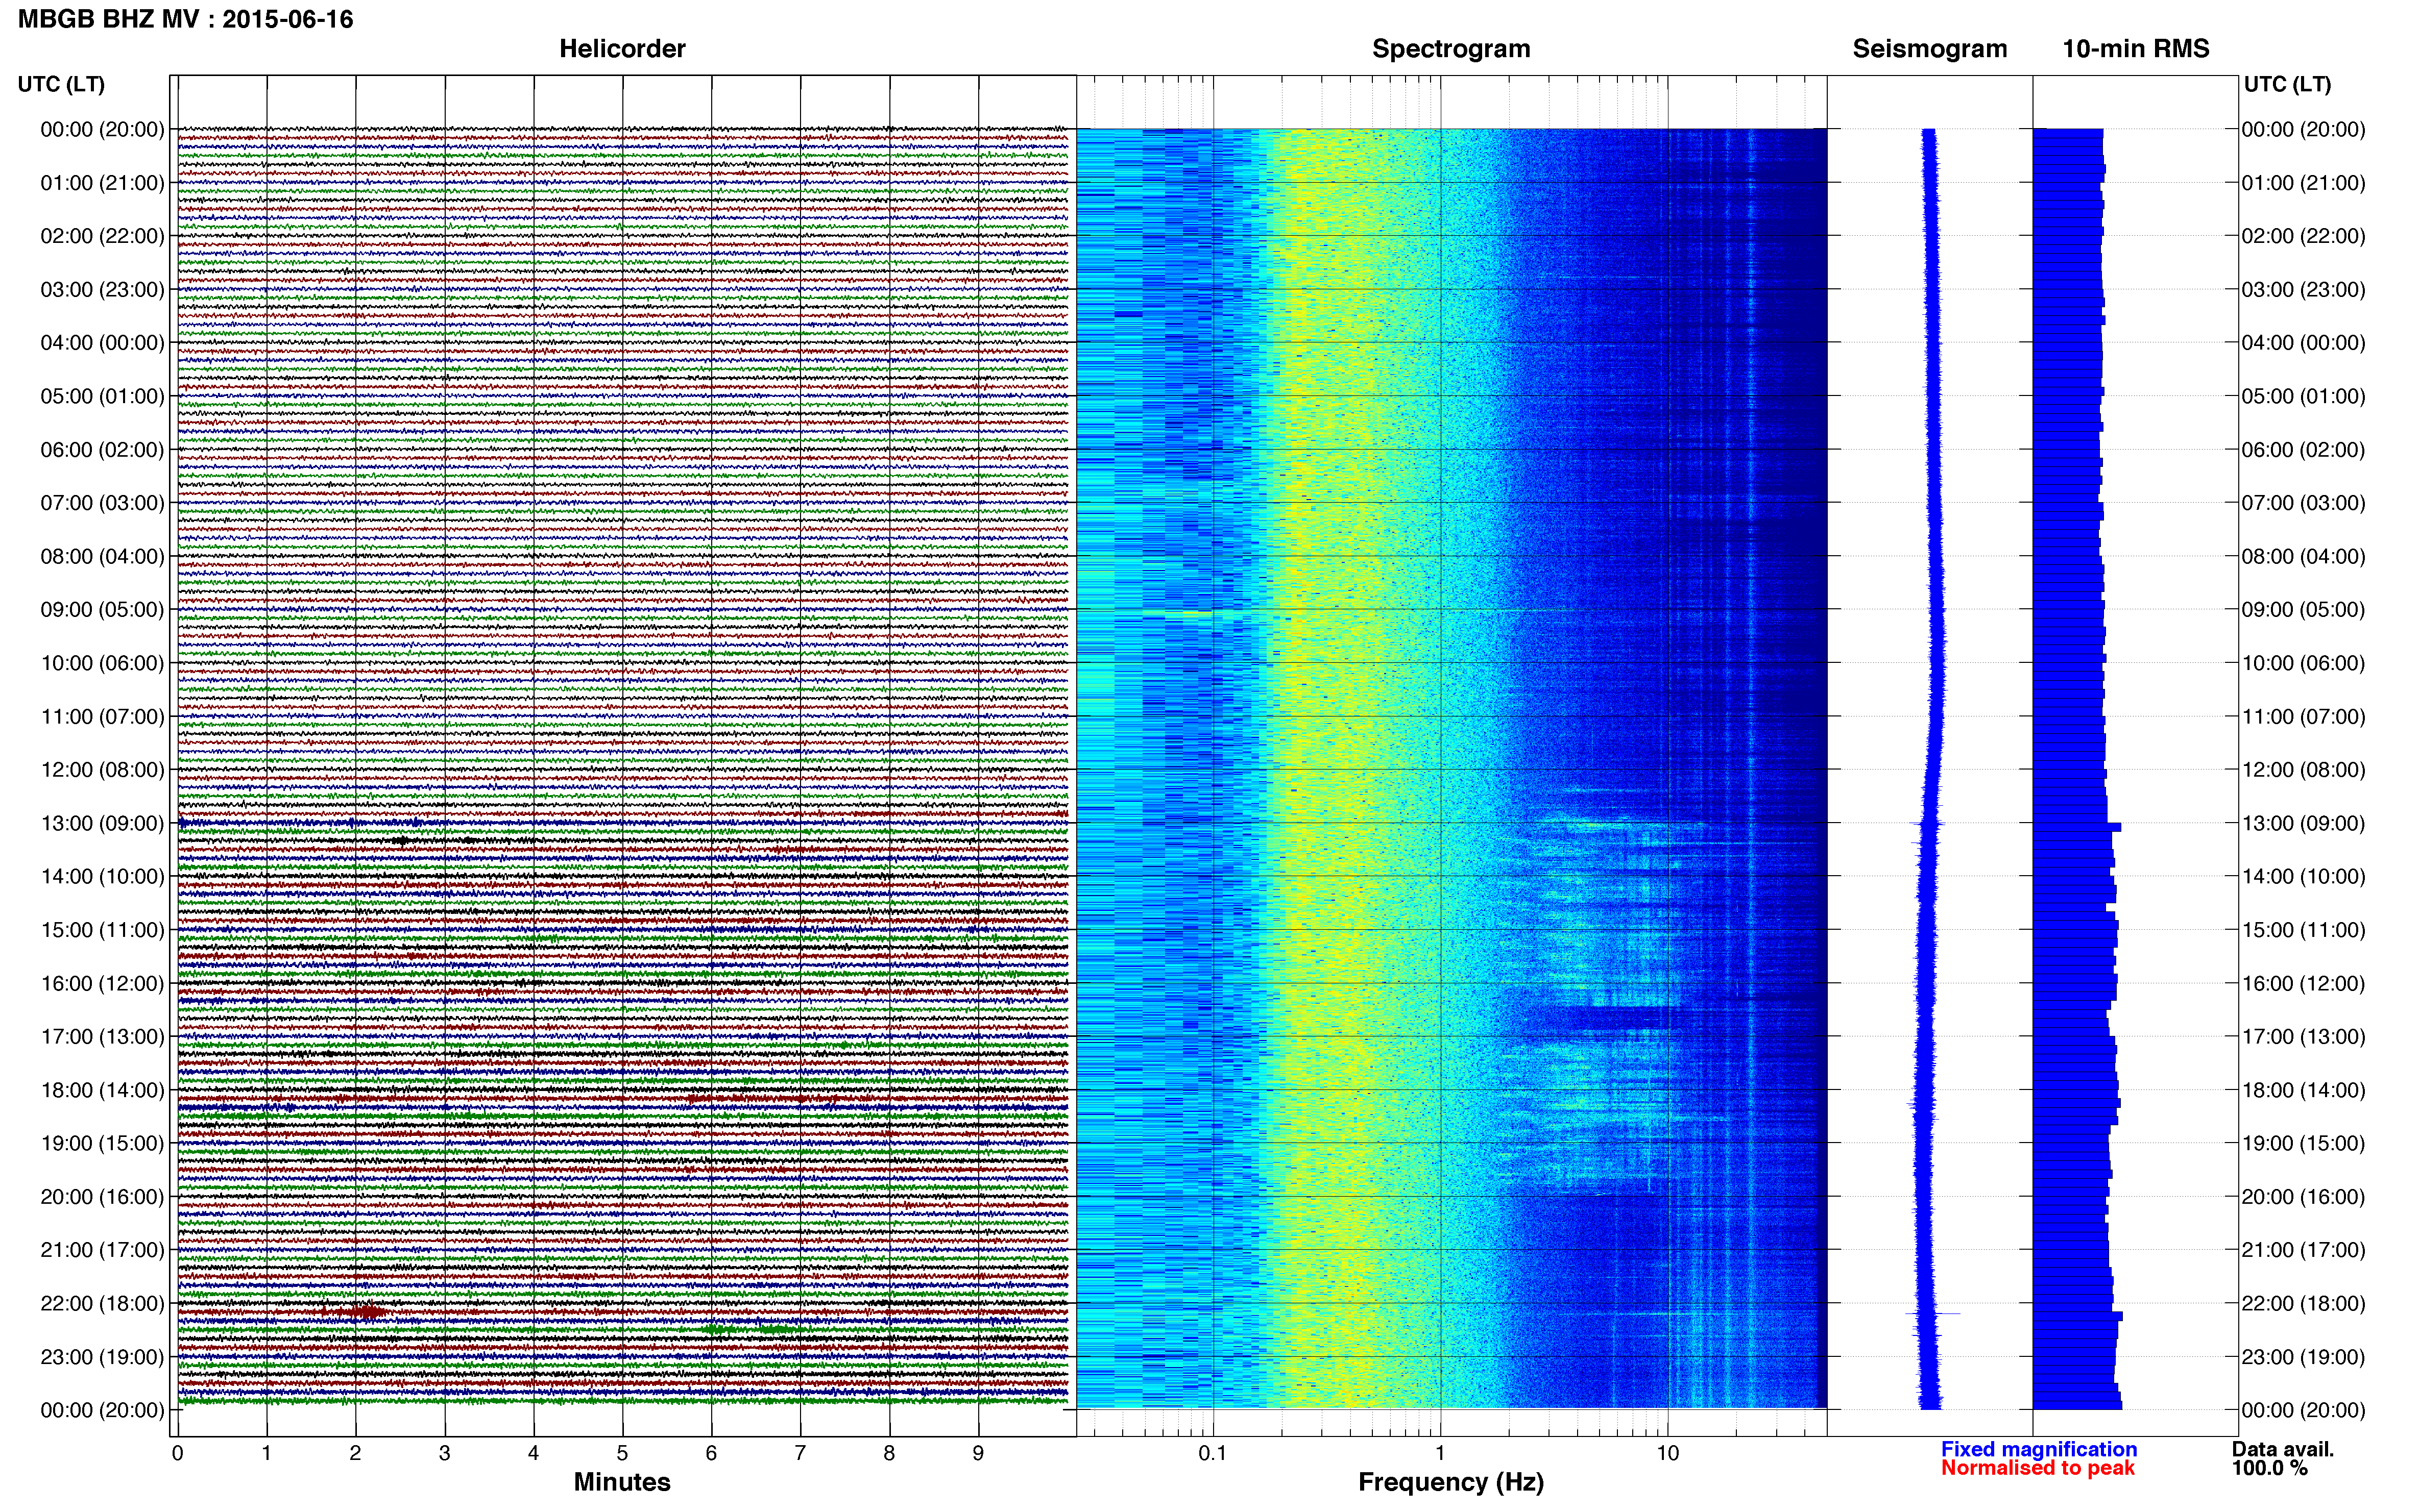Click right time label 11:00 (07:00)
The height and width of the screenshot is (1512, 2420).
[2303, 716]
